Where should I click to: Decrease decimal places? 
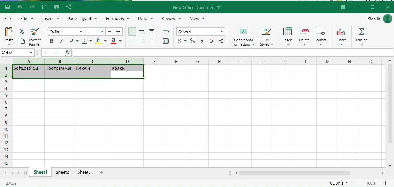click(x=221, y=41)
